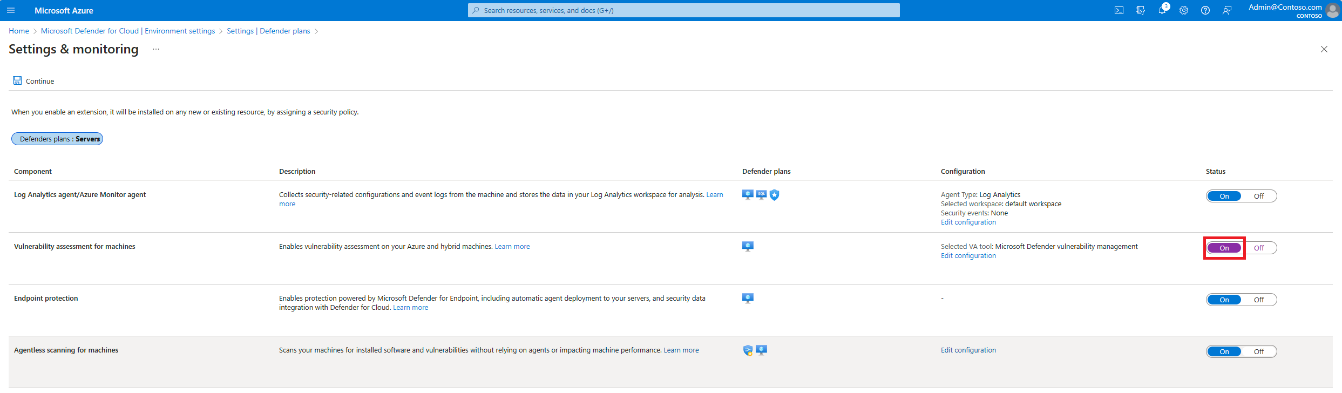The image size is (1342, 393).
Task: Click 'Selected workspace: default workspace' text
Action: tap(1001, 204)
